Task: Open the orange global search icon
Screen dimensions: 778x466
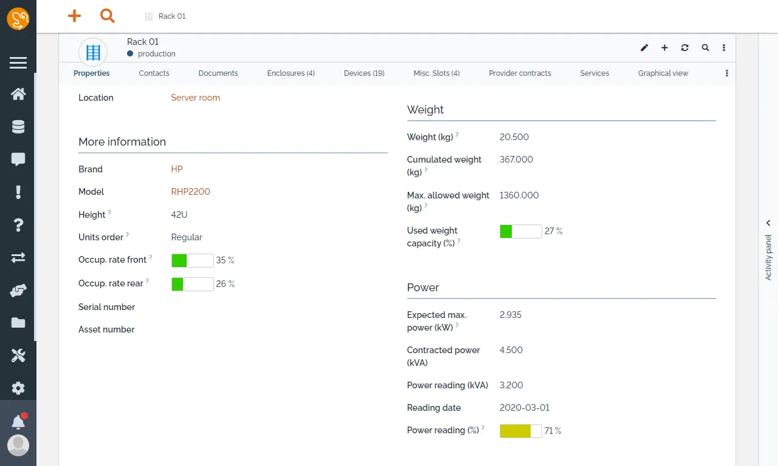Action: 108,16
